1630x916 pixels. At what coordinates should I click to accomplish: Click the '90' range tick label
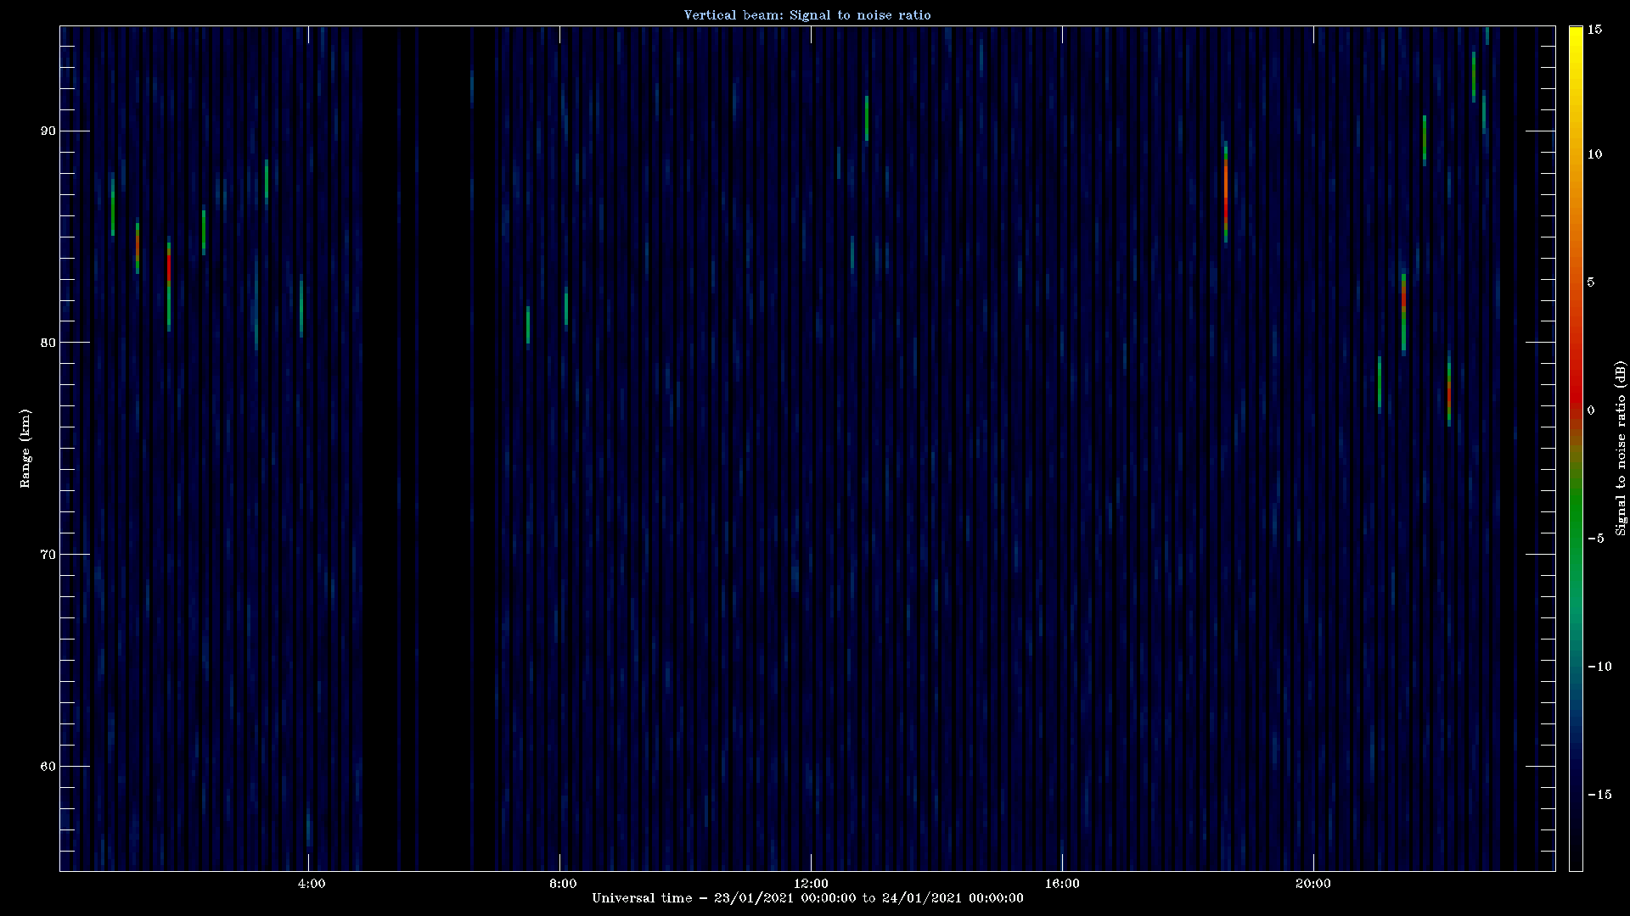(x=48, y=131)
